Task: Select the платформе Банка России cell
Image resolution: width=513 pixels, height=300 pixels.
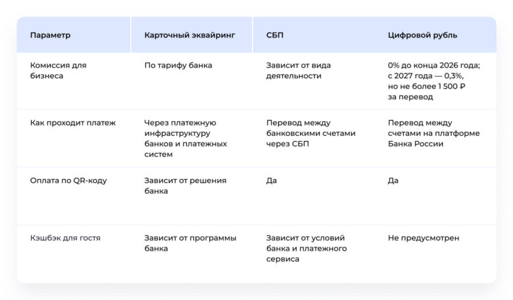Action: click(x=434, y=133)
